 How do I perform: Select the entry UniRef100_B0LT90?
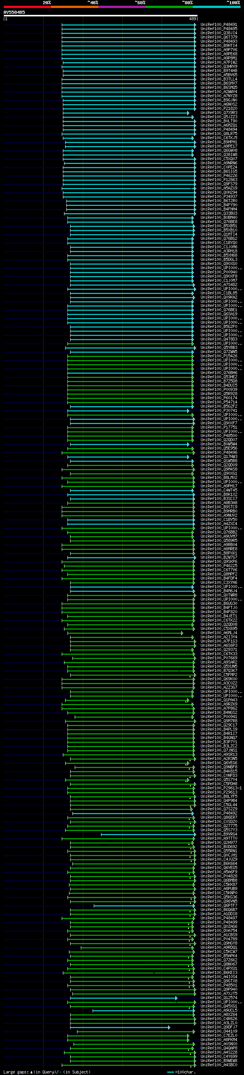(x=218, y=121)
